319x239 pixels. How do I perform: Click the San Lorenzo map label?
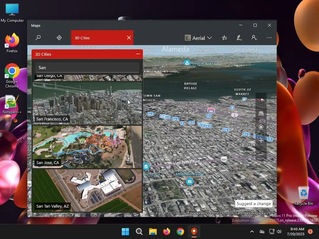click(246, 49)
